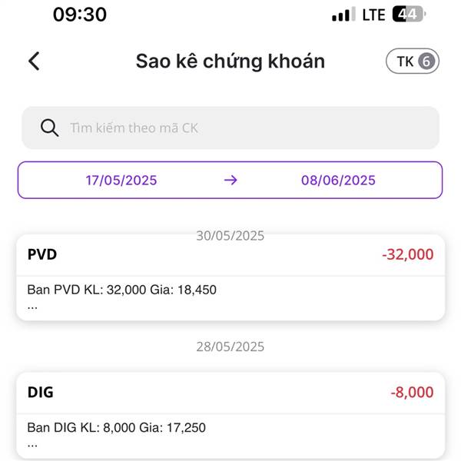
Task: Open the PVD transaction card
Action: pyautogui.click(x=230, y=277)
